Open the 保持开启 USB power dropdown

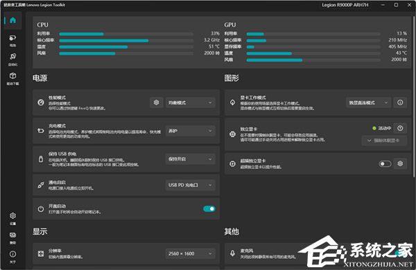coord(190,159)
